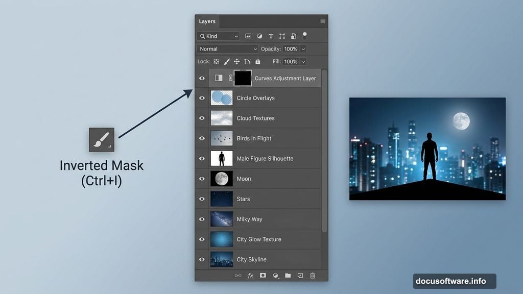
Task: Switch to the Layers tab
Action: point(207,21)
